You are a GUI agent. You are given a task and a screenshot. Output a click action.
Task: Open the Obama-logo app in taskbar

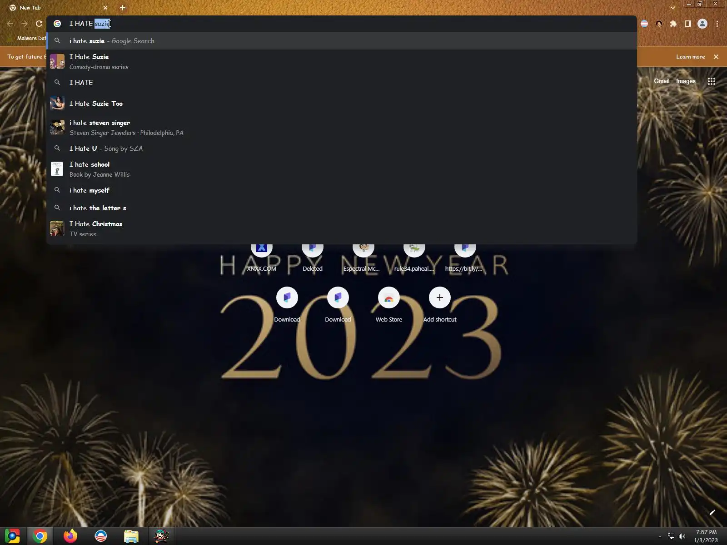pos(101,536)
